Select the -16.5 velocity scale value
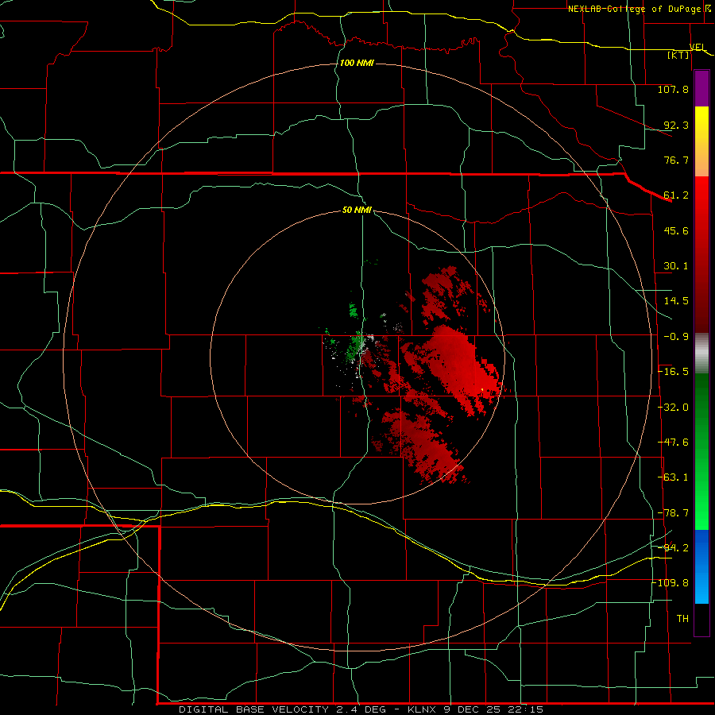Viewport: 715px width, 715px height. pyautogui.click(x=674, y=372)
